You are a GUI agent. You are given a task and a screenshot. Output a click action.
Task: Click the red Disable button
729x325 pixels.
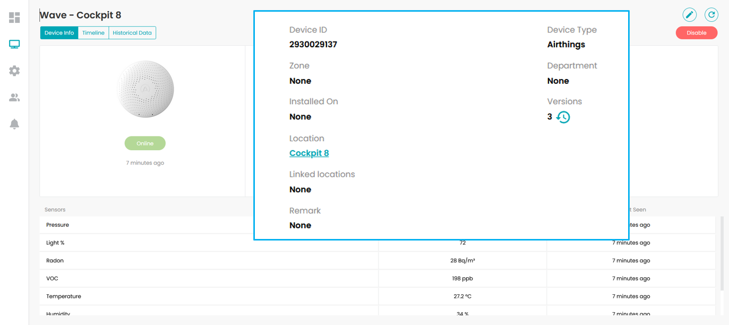point(697,33)
